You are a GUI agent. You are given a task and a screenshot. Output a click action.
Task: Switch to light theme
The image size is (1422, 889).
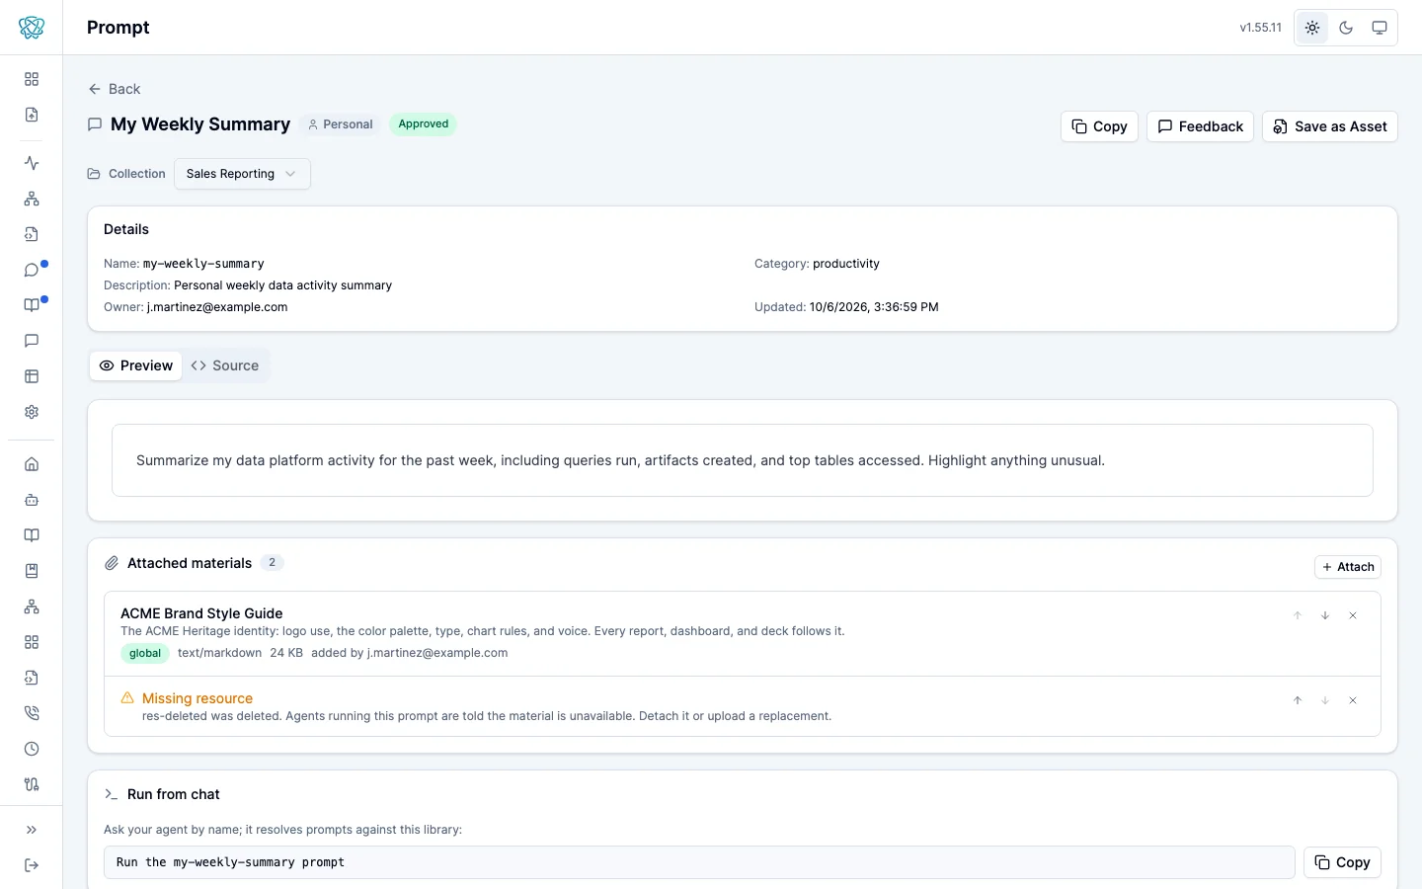coord(1312,28)
